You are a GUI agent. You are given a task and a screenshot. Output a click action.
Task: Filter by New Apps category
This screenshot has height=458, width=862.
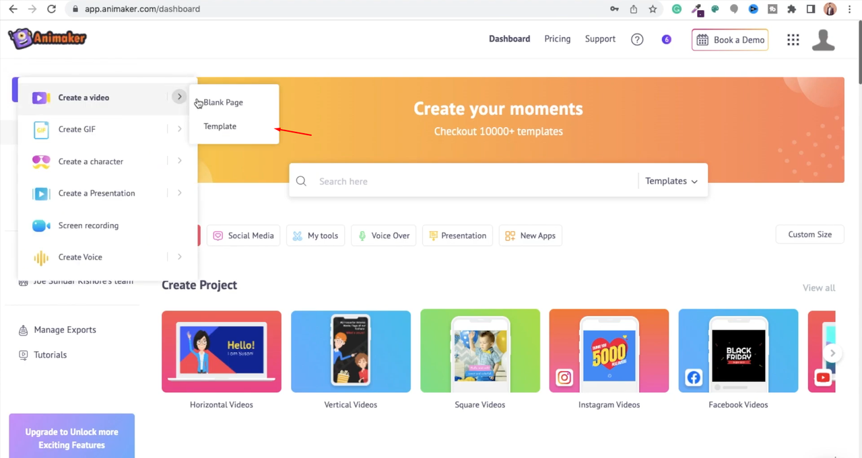[531, 235]
